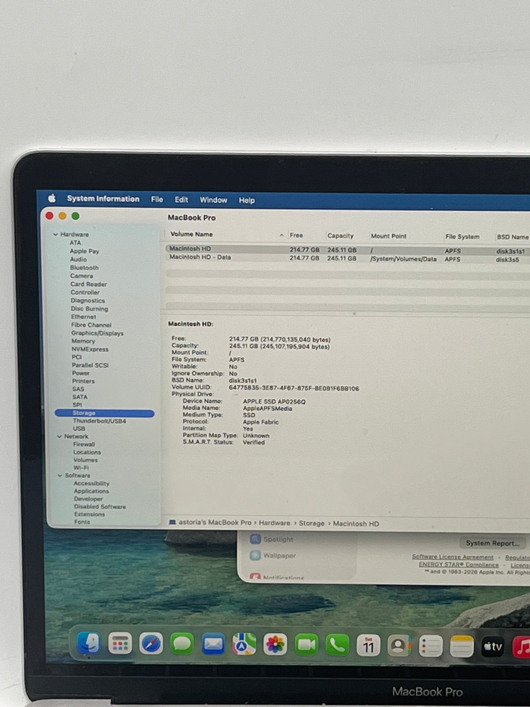530x707 pixels.
Task: Open FaceTime from the dock
Action: [x=306, y=645]
